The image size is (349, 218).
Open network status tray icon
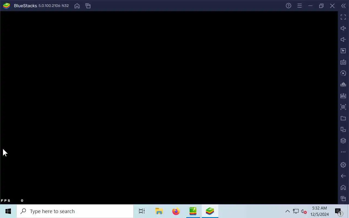[x=296, y=211]
